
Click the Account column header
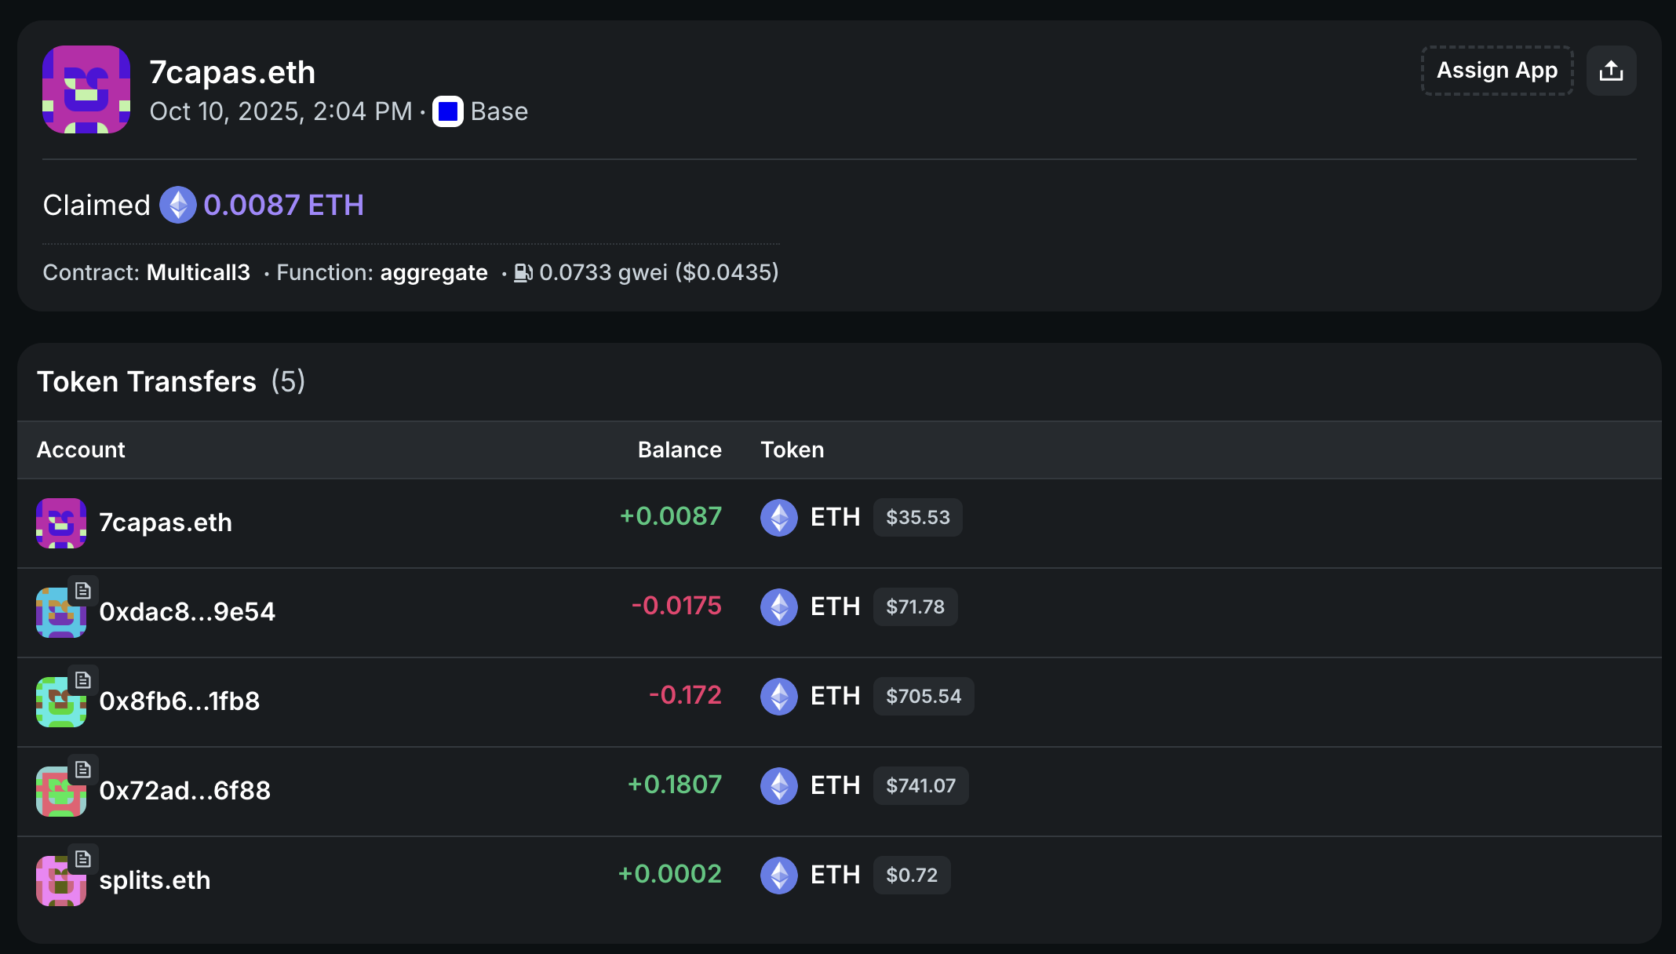(81, 450)
